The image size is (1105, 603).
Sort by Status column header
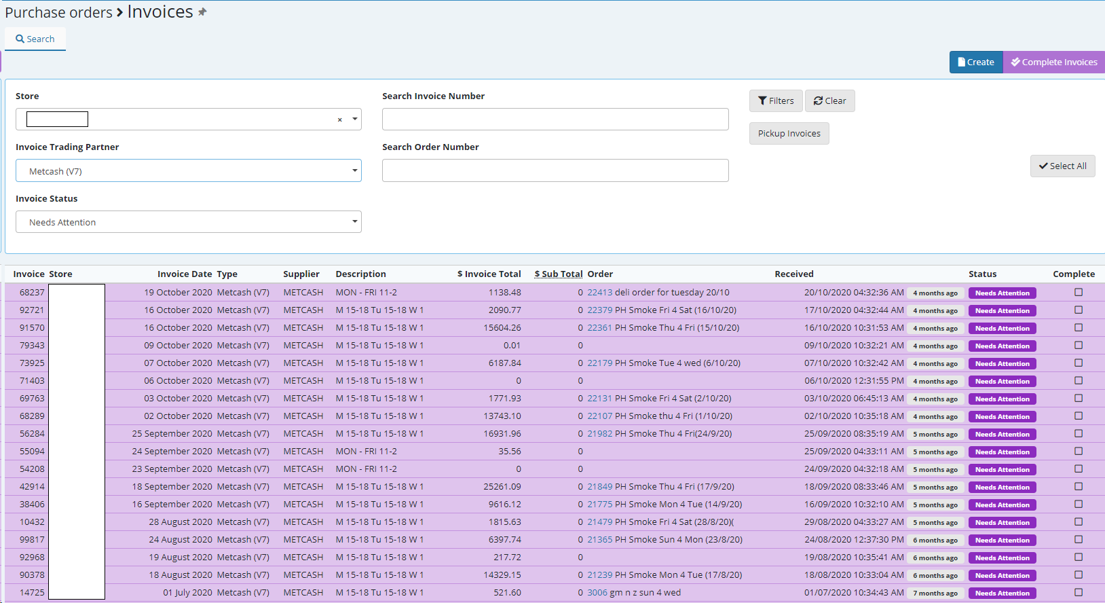pos(983,274)
